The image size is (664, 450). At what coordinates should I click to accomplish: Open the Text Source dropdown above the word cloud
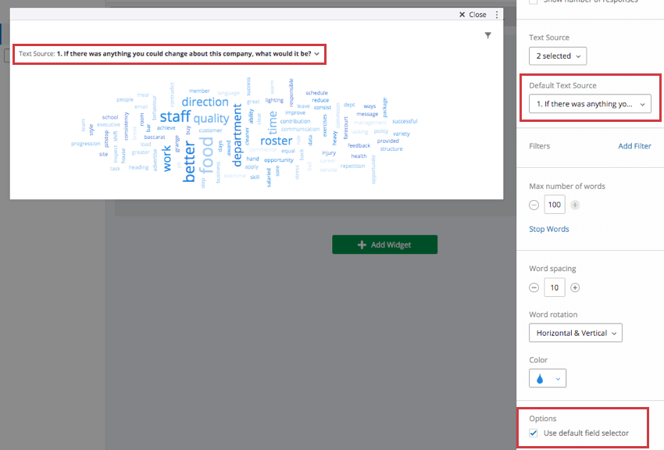pyautogui.click(x=170, y=54)
